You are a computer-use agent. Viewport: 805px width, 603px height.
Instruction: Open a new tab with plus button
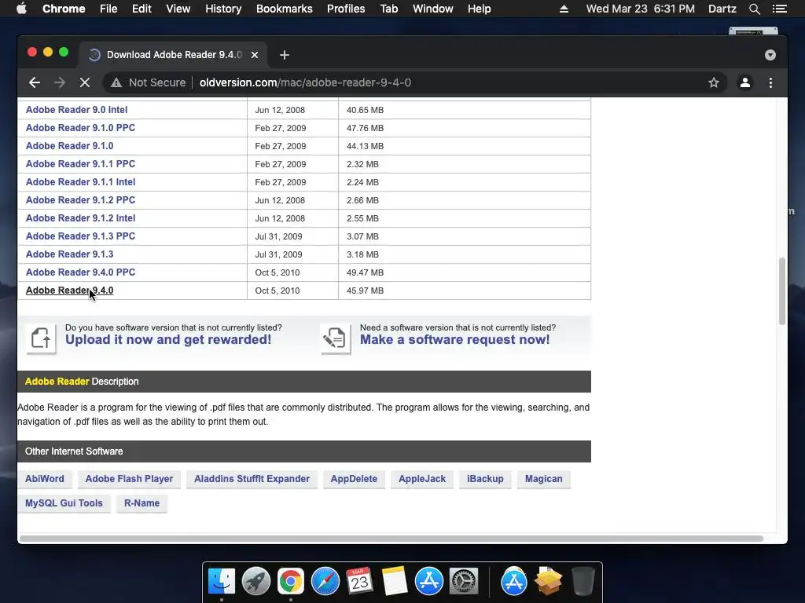(x=285, y=55)
